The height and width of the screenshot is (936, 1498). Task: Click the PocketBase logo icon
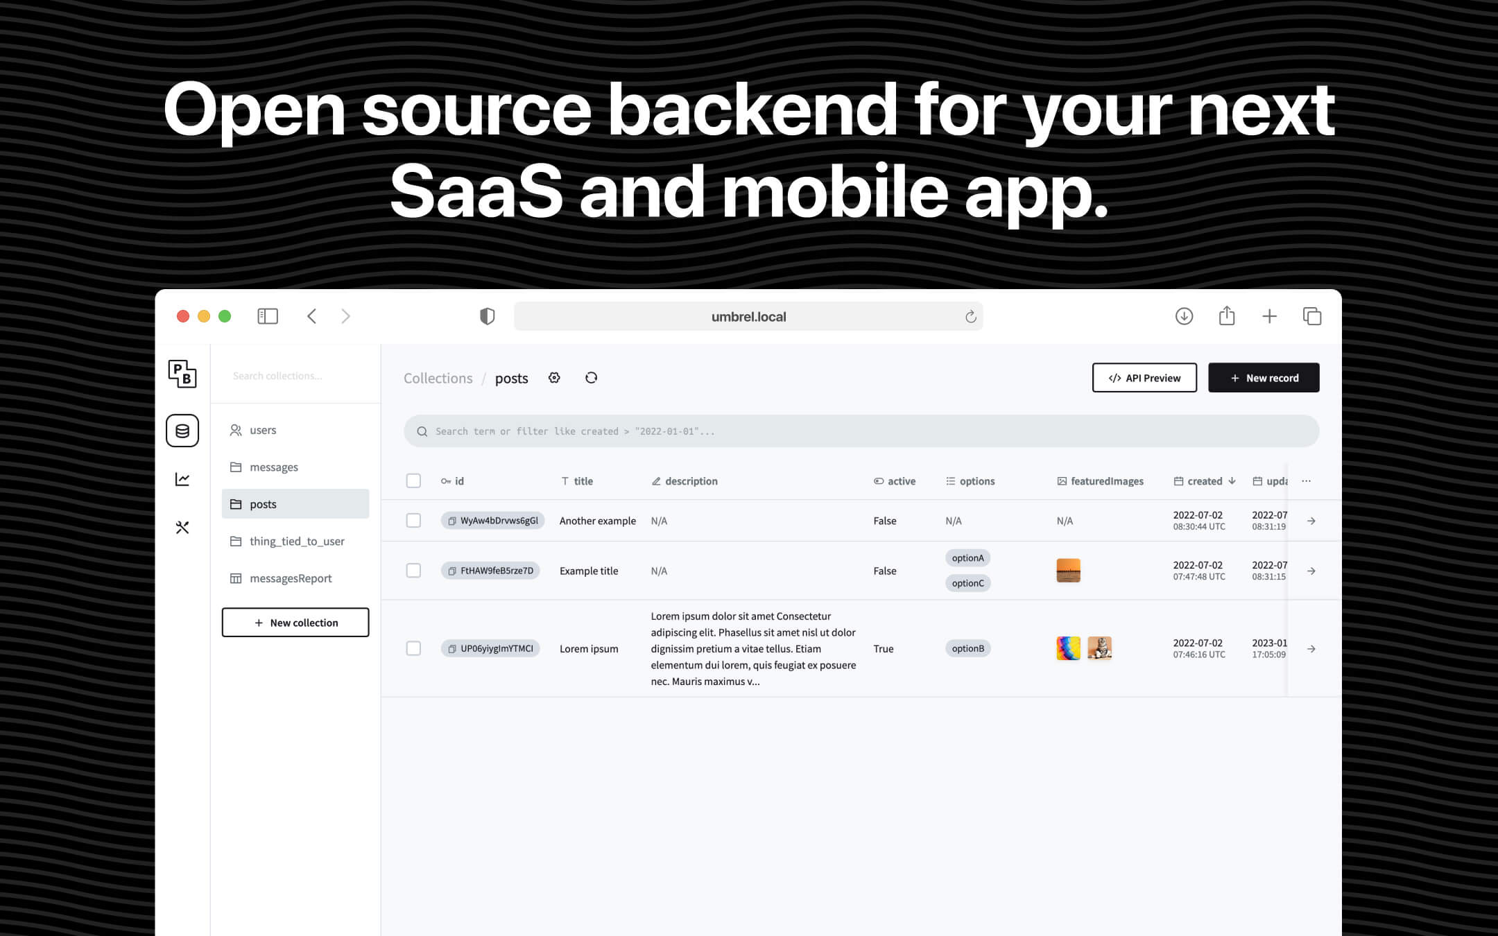182,374
